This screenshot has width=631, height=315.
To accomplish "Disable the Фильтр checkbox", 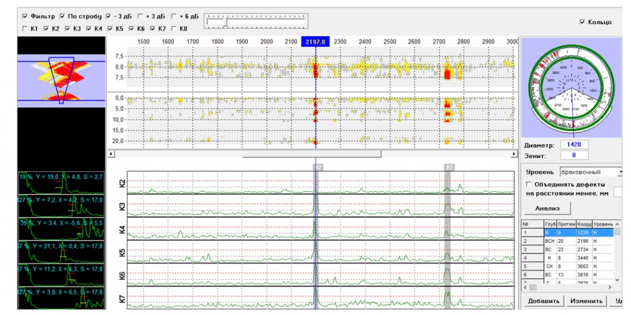I will (25, 16).
